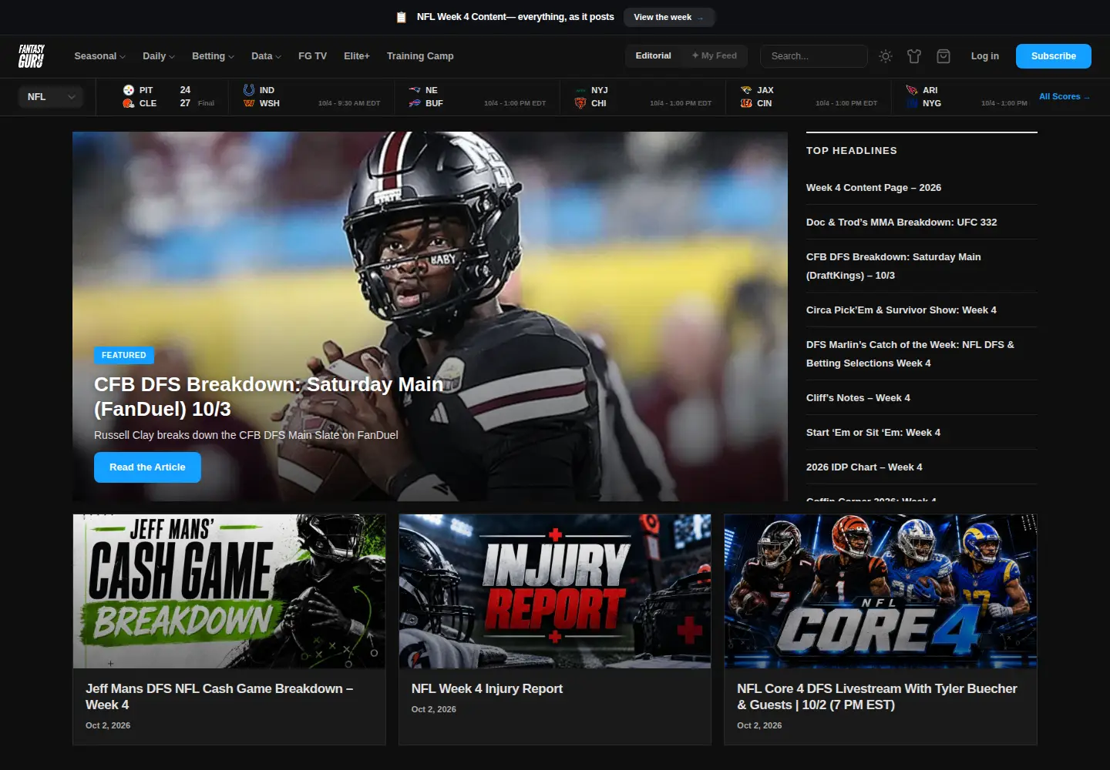Click the Browns logo beside CLE
The image size is (1110, 770).
pyautogui.click(x=129, y=103)
